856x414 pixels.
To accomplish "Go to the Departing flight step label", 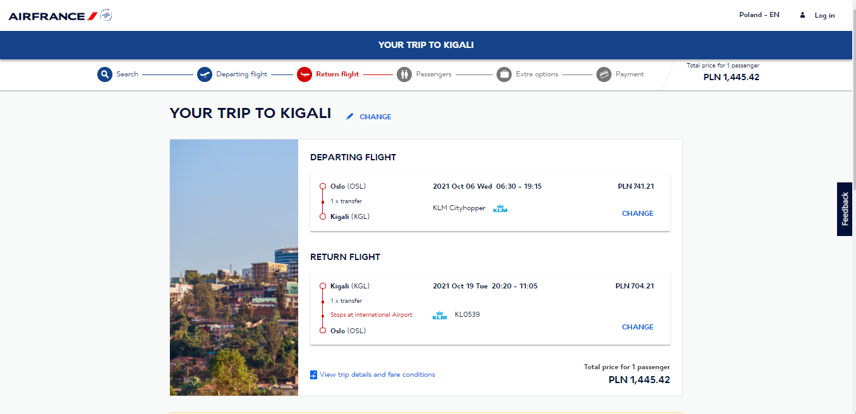I will pos(242,74).
